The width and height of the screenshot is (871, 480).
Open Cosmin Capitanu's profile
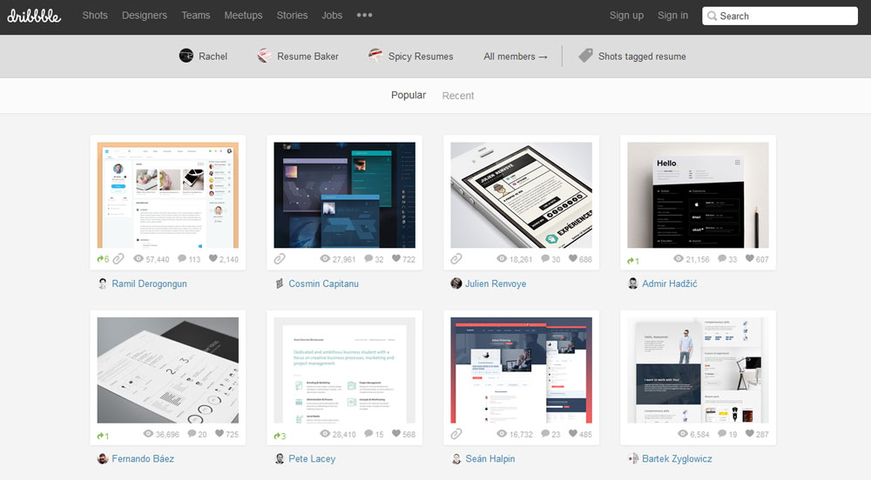[x=323, y=283]
